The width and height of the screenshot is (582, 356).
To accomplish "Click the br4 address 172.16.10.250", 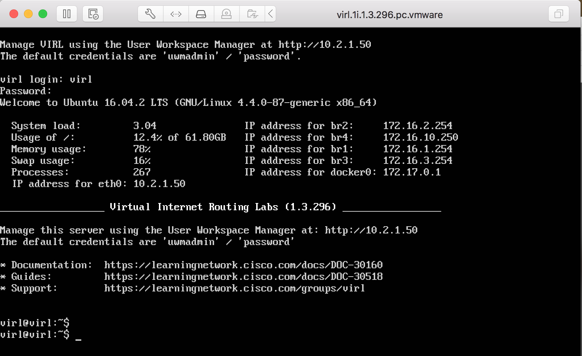I will click(x=421, y=137).
